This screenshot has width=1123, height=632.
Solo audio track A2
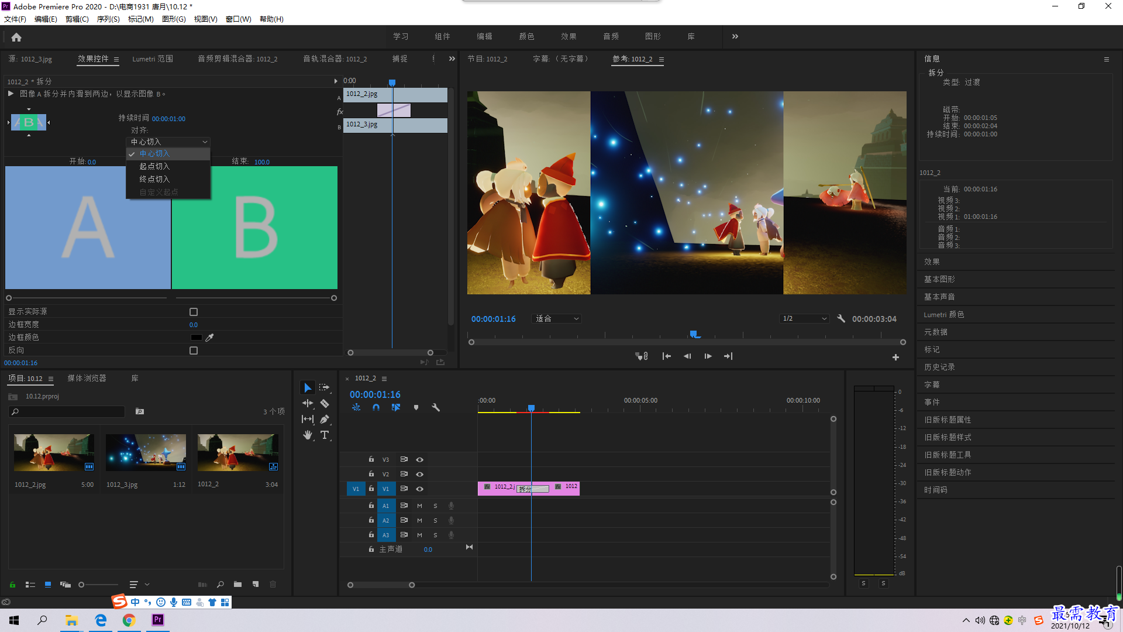[435, 521]
